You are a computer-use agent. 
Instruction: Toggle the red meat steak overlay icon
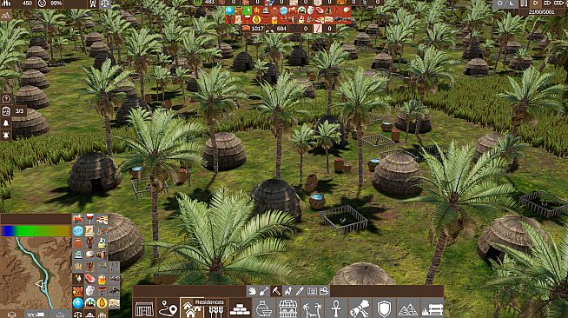point(89,279)
